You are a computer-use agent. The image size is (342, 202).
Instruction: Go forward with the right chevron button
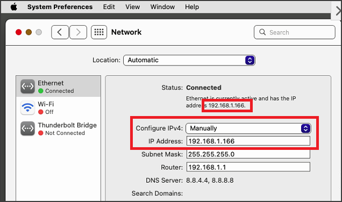click(x=78, y=32)
